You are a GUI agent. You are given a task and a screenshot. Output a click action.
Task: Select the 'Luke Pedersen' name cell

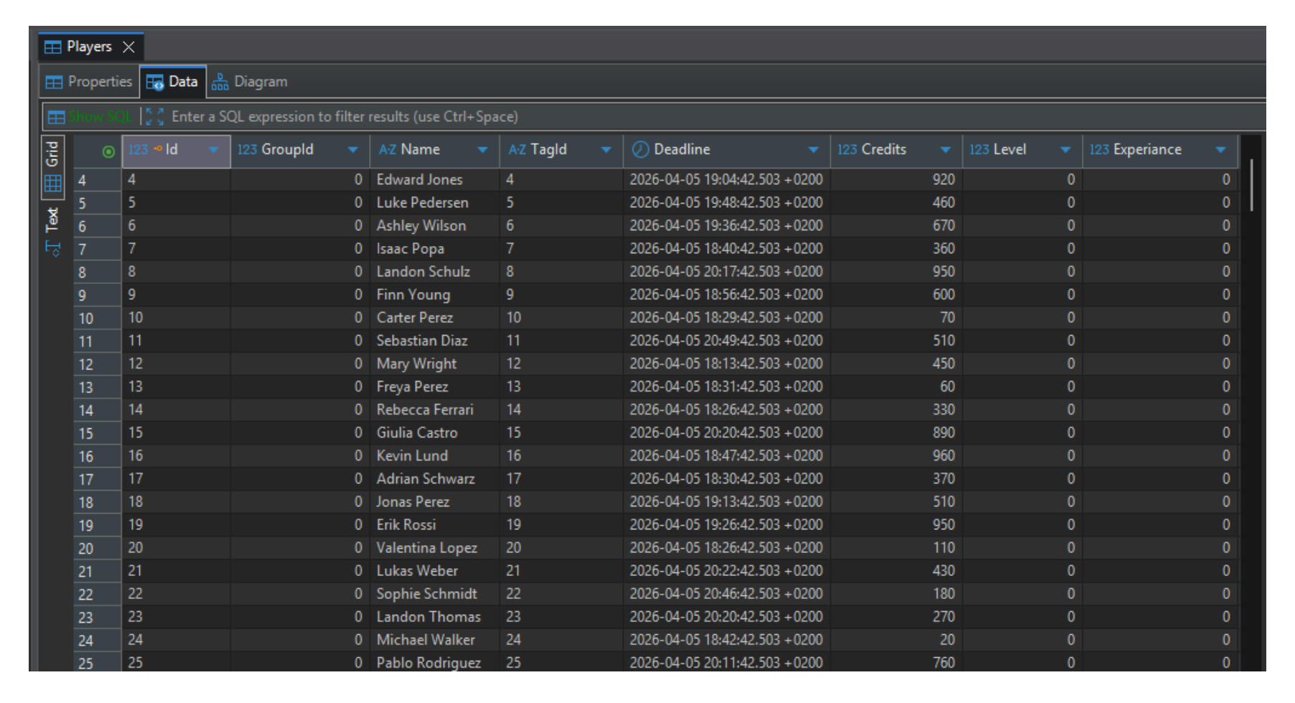tap(435, 203)
